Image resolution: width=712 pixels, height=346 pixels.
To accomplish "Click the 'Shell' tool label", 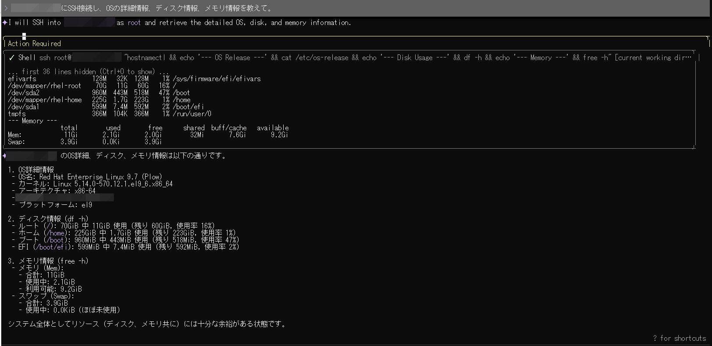I will 27,57.
